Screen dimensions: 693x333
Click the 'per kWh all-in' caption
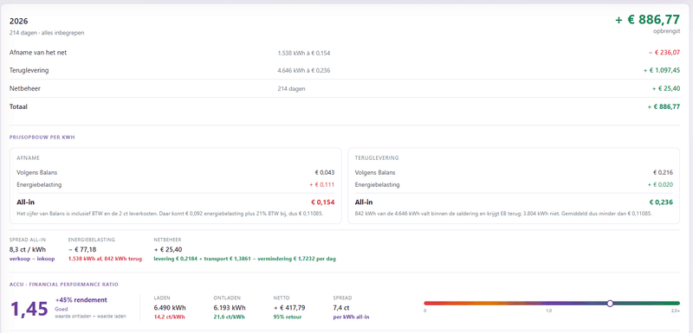[x=352, y=317]
